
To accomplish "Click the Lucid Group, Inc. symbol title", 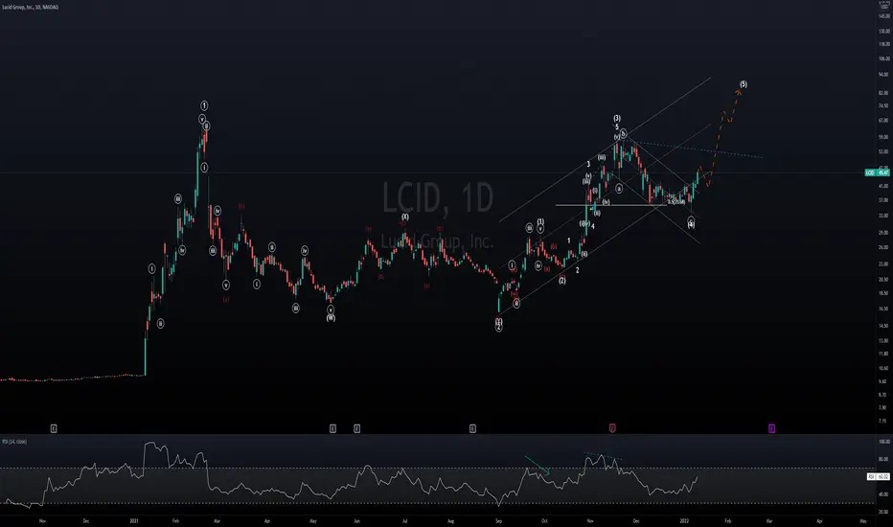I will [30, 7].
